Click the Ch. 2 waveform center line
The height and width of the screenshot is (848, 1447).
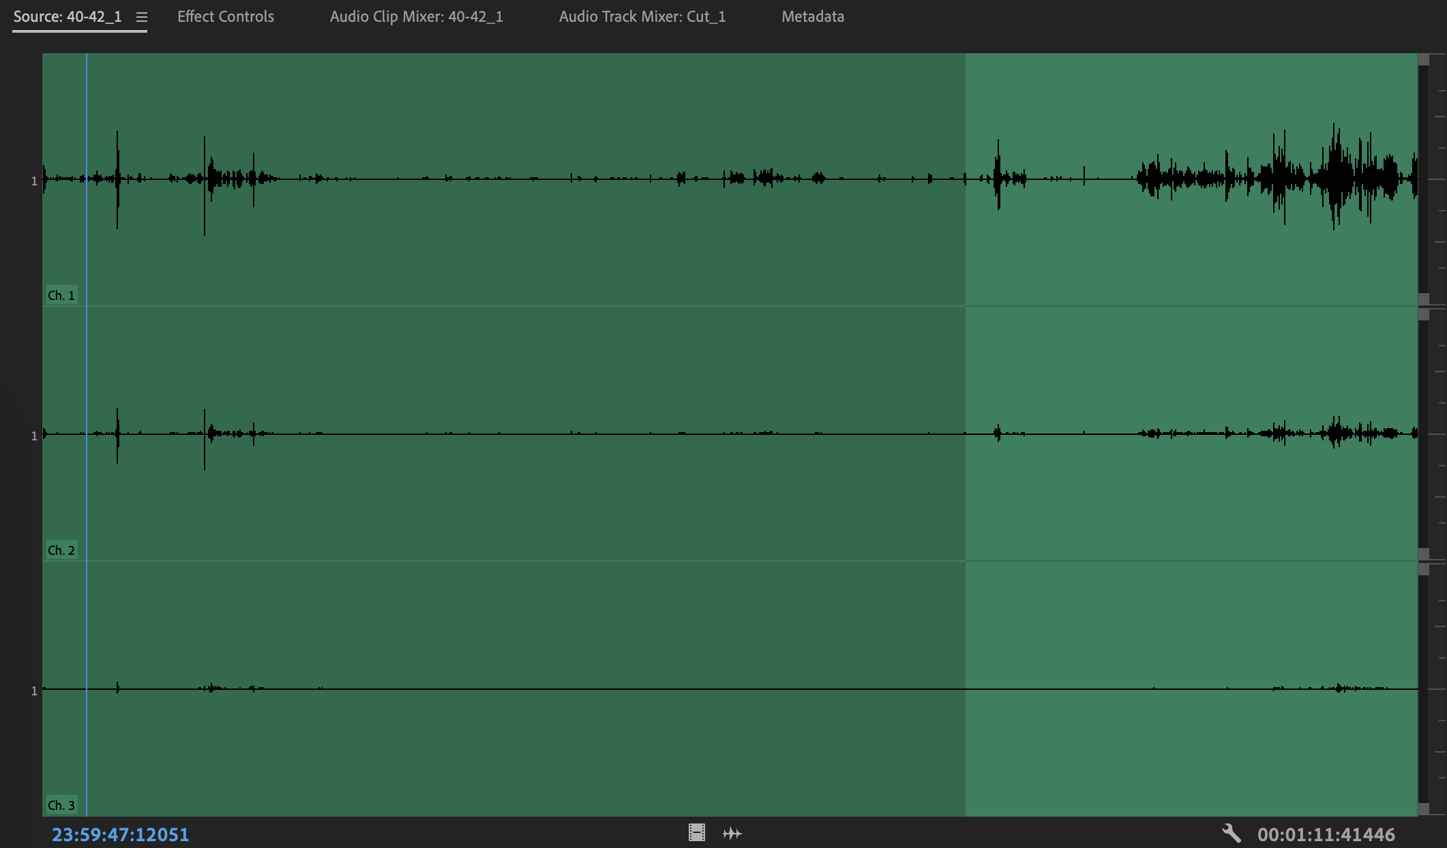click(x=546, y=434)
